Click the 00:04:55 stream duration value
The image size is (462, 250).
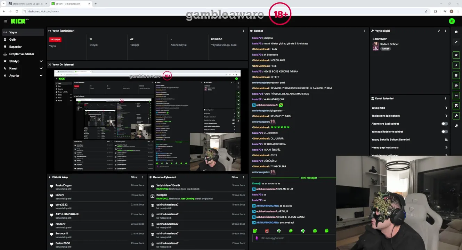click(217, 39)
